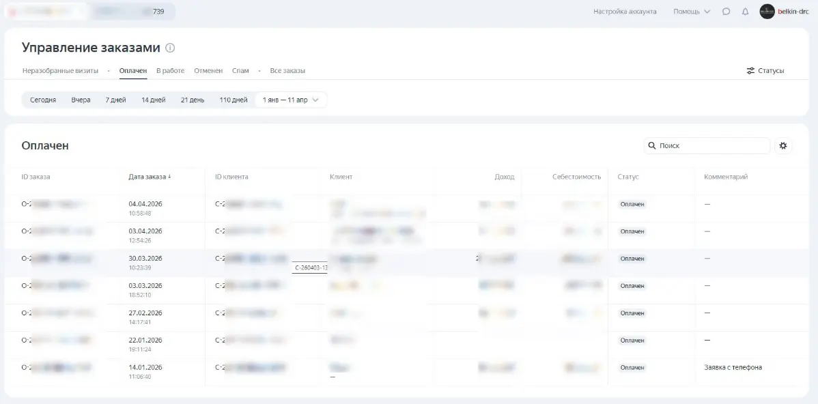
Task: Switch to the В работе tab
Action: tap(170, 71)
